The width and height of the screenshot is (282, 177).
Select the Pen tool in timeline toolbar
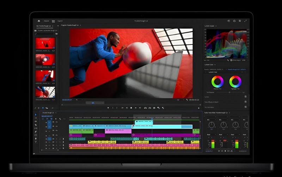click(x=36, y=131)
